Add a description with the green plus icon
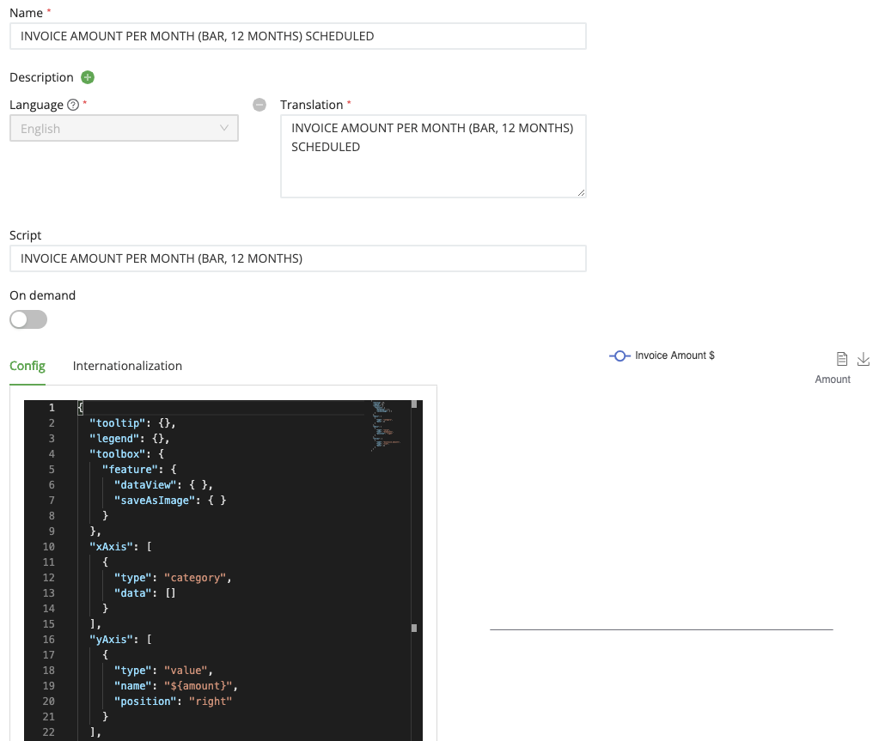Image resolution: width=879 pixels, height=741 pixels. [x=88, y=77]
